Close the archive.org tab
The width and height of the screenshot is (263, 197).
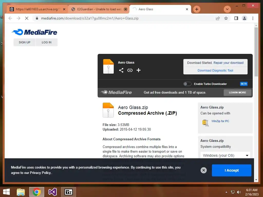pyautogui.click(x=64, y=9)
